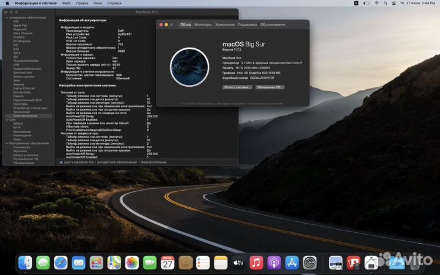Select Wi-Fi under Сеть in sidebar
Image resolution: width=440 pixels, height=275 pixels.
[x=17, y=128]
